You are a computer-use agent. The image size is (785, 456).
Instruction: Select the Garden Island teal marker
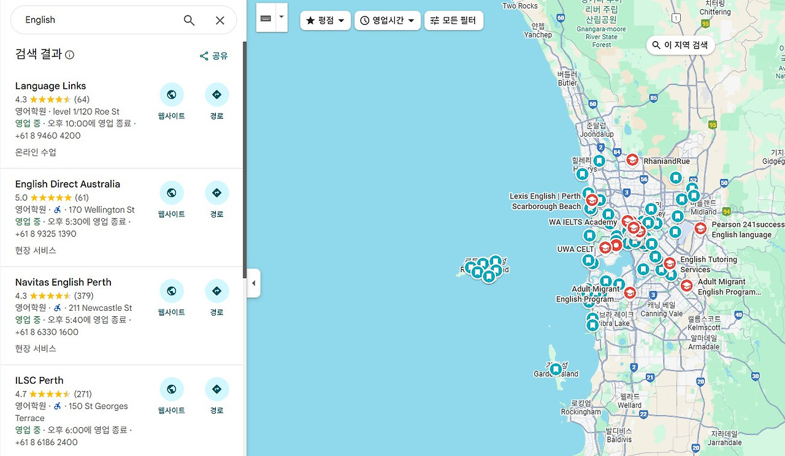tap(556, 370)
